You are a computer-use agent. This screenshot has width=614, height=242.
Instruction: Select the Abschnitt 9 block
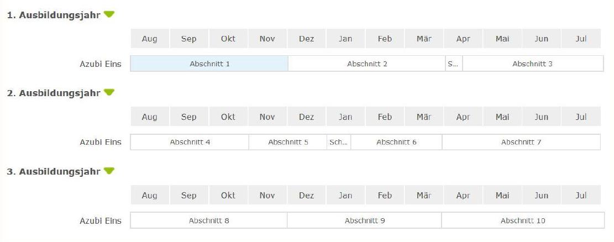coord(364,220)
